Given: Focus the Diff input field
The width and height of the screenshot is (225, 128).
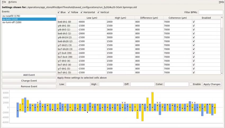Looking at the screenshot, I should point(142,84).
